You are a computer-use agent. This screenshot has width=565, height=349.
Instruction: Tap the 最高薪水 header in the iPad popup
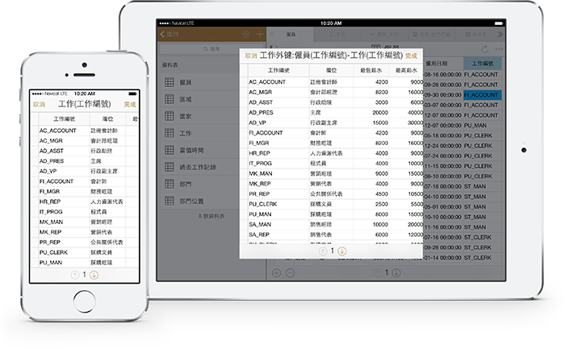coord(406,70)
